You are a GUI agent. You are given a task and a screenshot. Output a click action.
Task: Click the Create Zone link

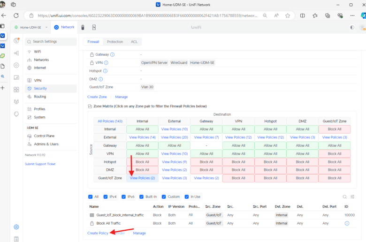(x=97, y=97)
